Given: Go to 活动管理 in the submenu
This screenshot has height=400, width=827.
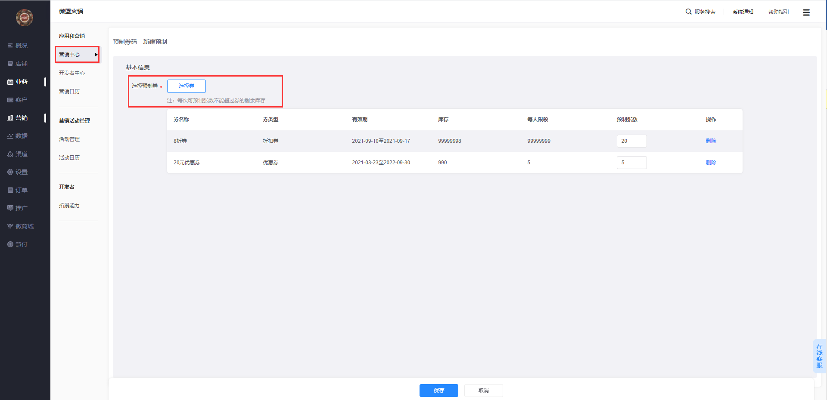Looking at the screenshot, I should point(69,139).
